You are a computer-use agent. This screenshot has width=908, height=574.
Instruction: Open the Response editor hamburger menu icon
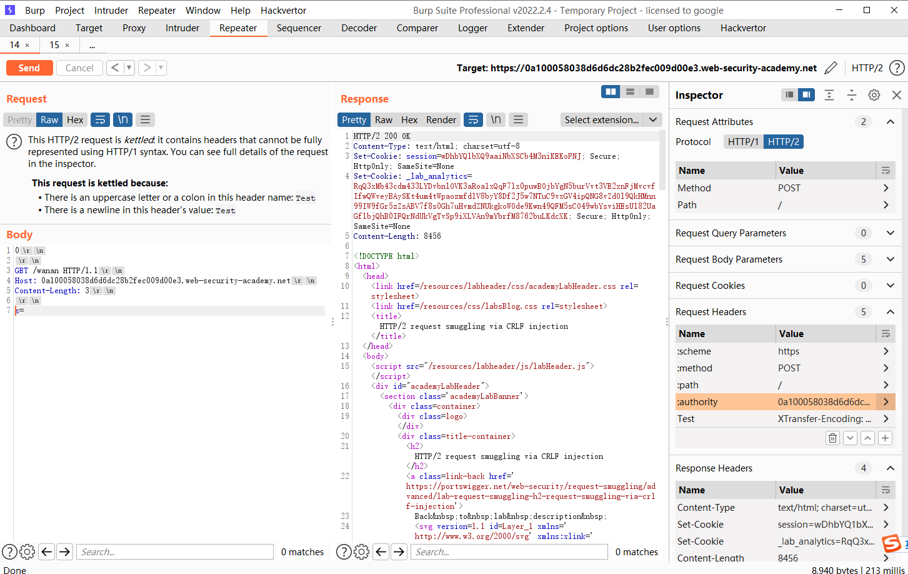tap(518, 119)
